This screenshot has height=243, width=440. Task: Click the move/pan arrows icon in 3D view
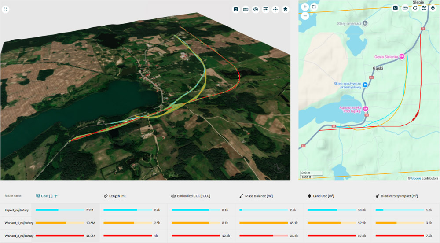point(275,10)
